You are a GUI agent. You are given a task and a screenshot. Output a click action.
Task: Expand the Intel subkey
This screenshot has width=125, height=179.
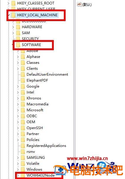(x=18, y=92)
